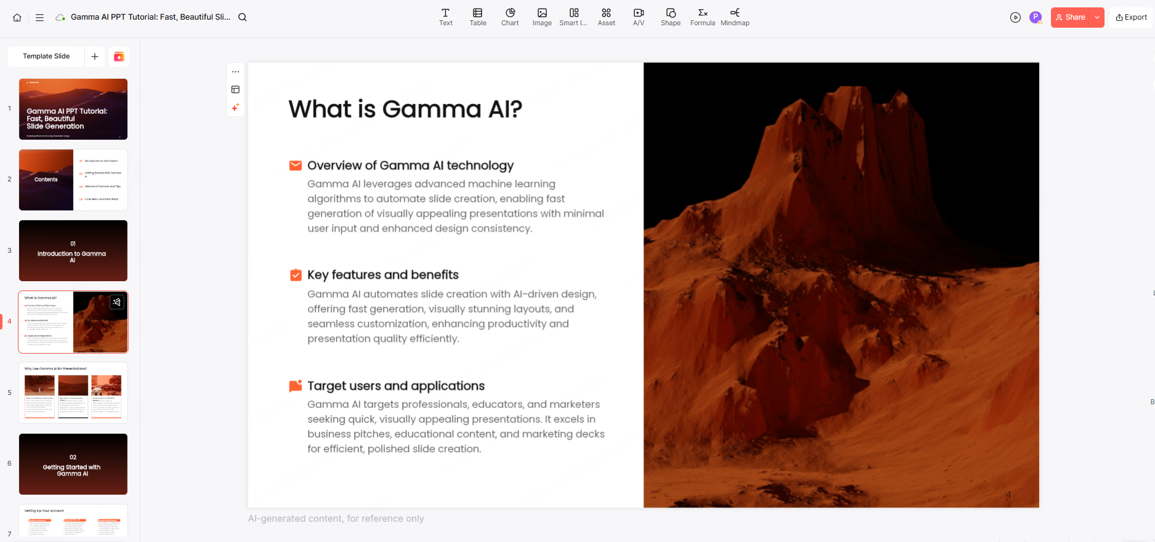Click the envelope icon beside Overview heading
1155x542 pixels.
click(296, 165)
